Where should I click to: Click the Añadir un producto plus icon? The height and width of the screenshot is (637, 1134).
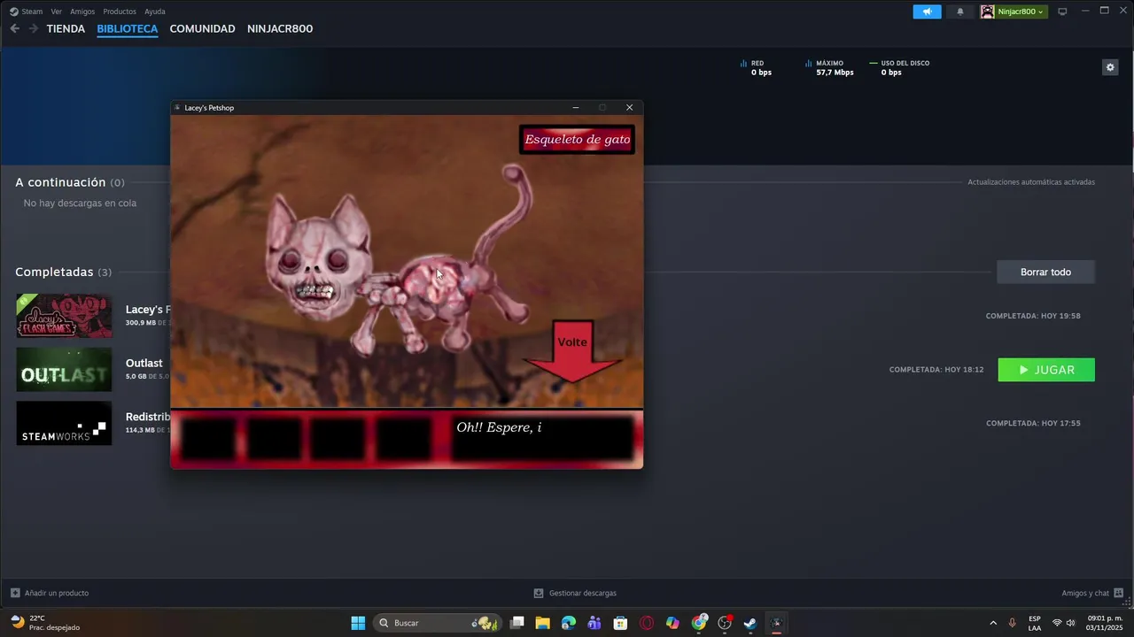tap(15, 593)
